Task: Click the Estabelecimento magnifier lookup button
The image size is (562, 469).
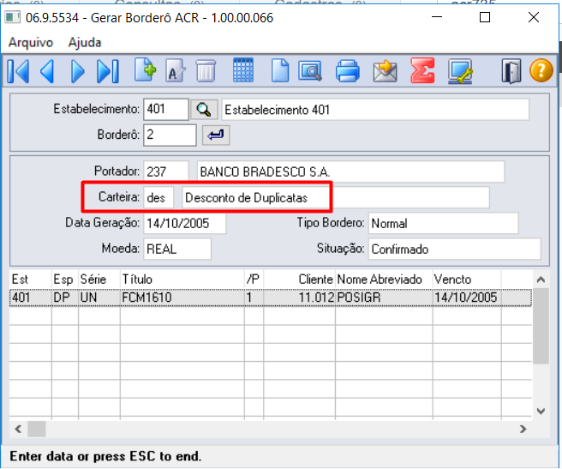Action: click(x=204, y=110)
